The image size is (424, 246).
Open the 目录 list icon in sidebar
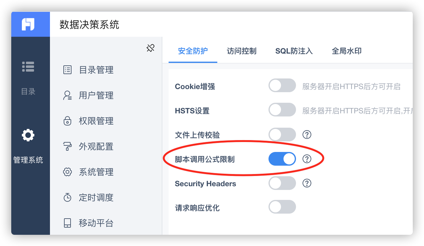[x=28, y=66]
